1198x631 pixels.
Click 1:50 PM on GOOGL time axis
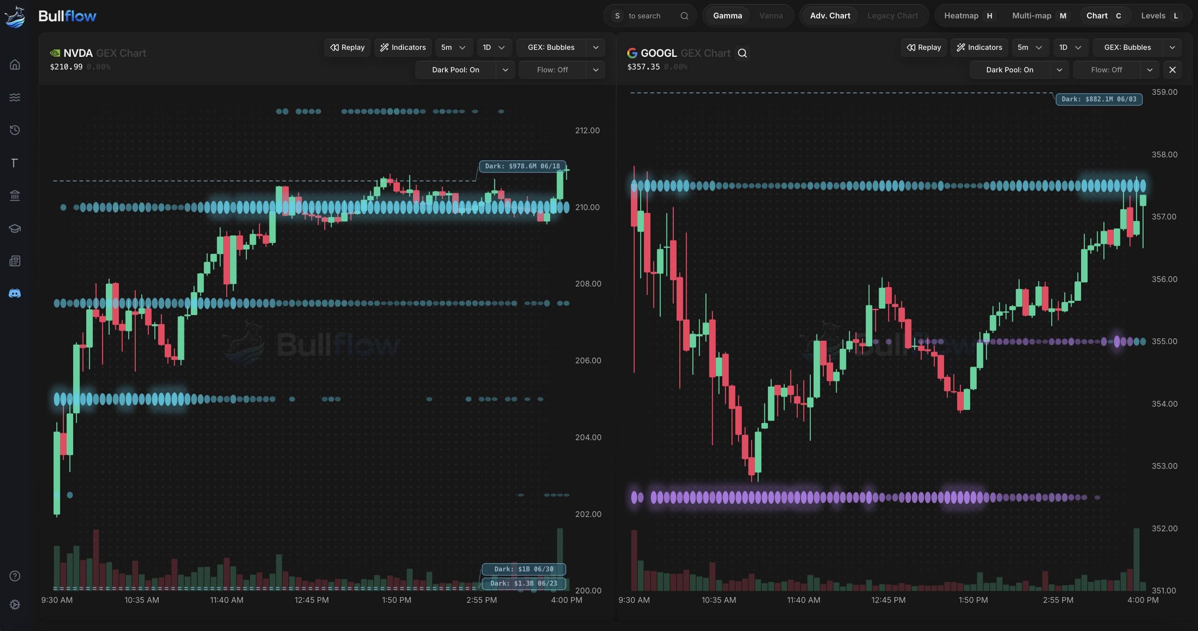[973, 600]
